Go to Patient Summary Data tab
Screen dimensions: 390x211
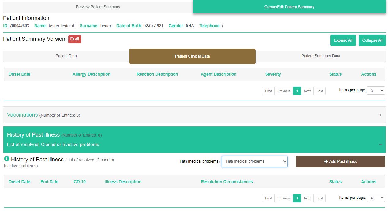click(x=321, y=56)
